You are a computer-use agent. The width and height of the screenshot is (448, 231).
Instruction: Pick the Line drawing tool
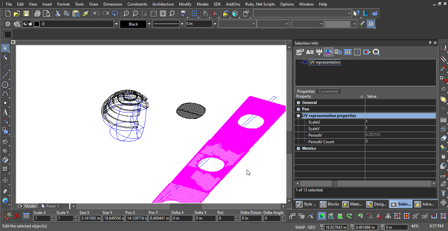5,76
